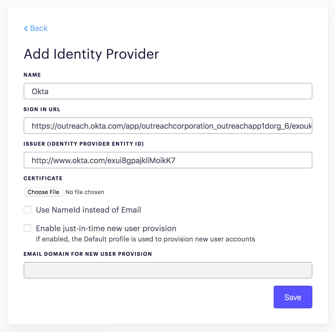Click the NAME field label

coord(32,75)
